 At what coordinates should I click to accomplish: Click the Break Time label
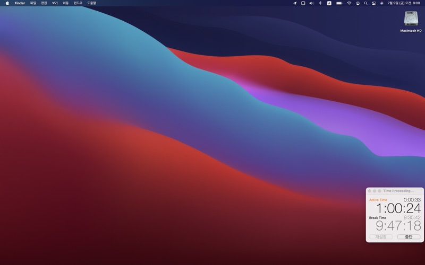tap(378, 218)
